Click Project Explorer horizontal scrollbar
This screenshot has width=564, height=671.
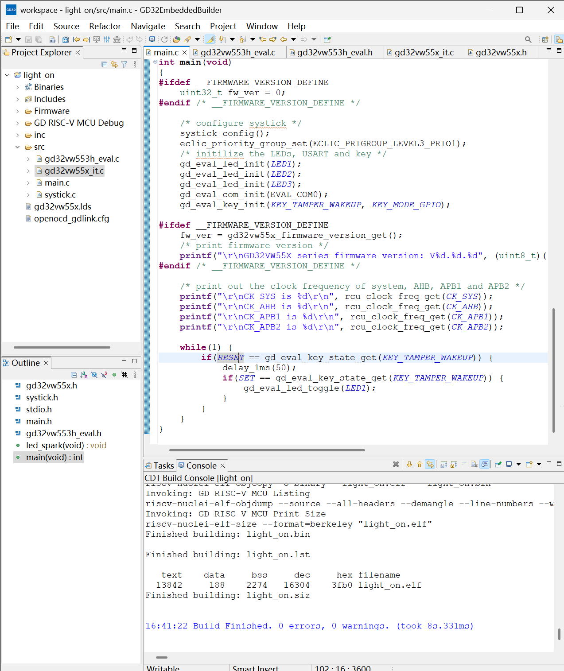pyautogui.click(x=62, y=347)
